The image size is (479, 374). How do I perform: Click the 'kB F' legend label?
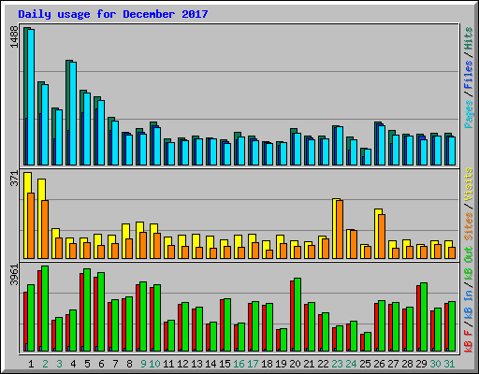469,340
